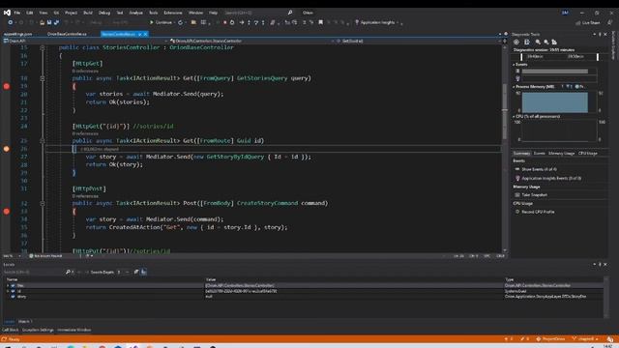Toggle current breakpoint on line 26
Screen dimensions: 619x348
click(7, 149)
